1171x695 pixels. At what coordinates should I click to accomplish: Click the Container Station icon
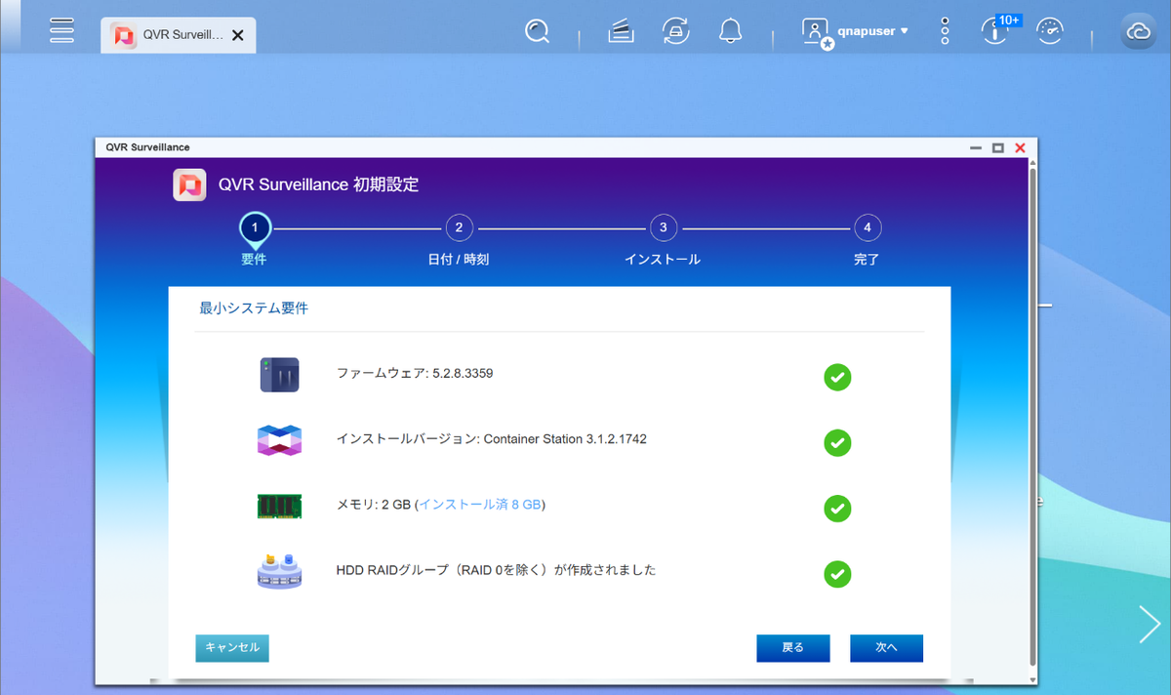coord(279,440)
